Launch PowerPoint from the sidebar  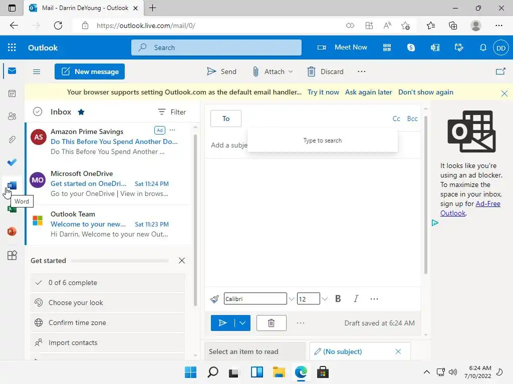(x=12, y=231)
